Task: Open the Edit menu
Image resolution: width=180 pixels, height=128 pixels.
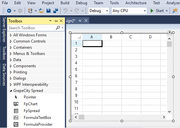Action: click(x=18, y=3)
